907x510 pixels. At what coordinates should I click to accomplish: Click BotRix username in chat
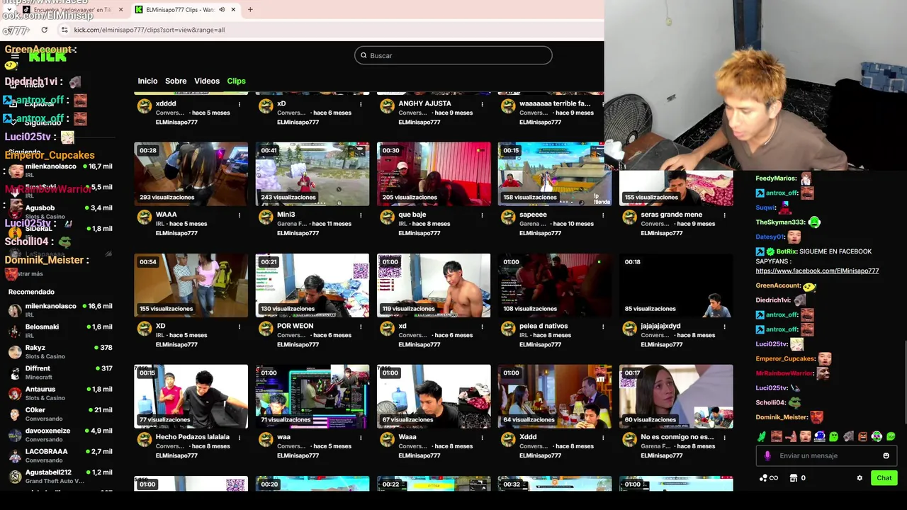click(x=787, y=251)
